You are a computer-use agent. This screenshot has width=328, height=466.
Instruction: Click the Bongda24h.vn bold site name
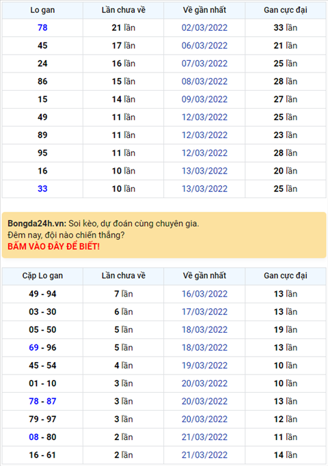37,223
